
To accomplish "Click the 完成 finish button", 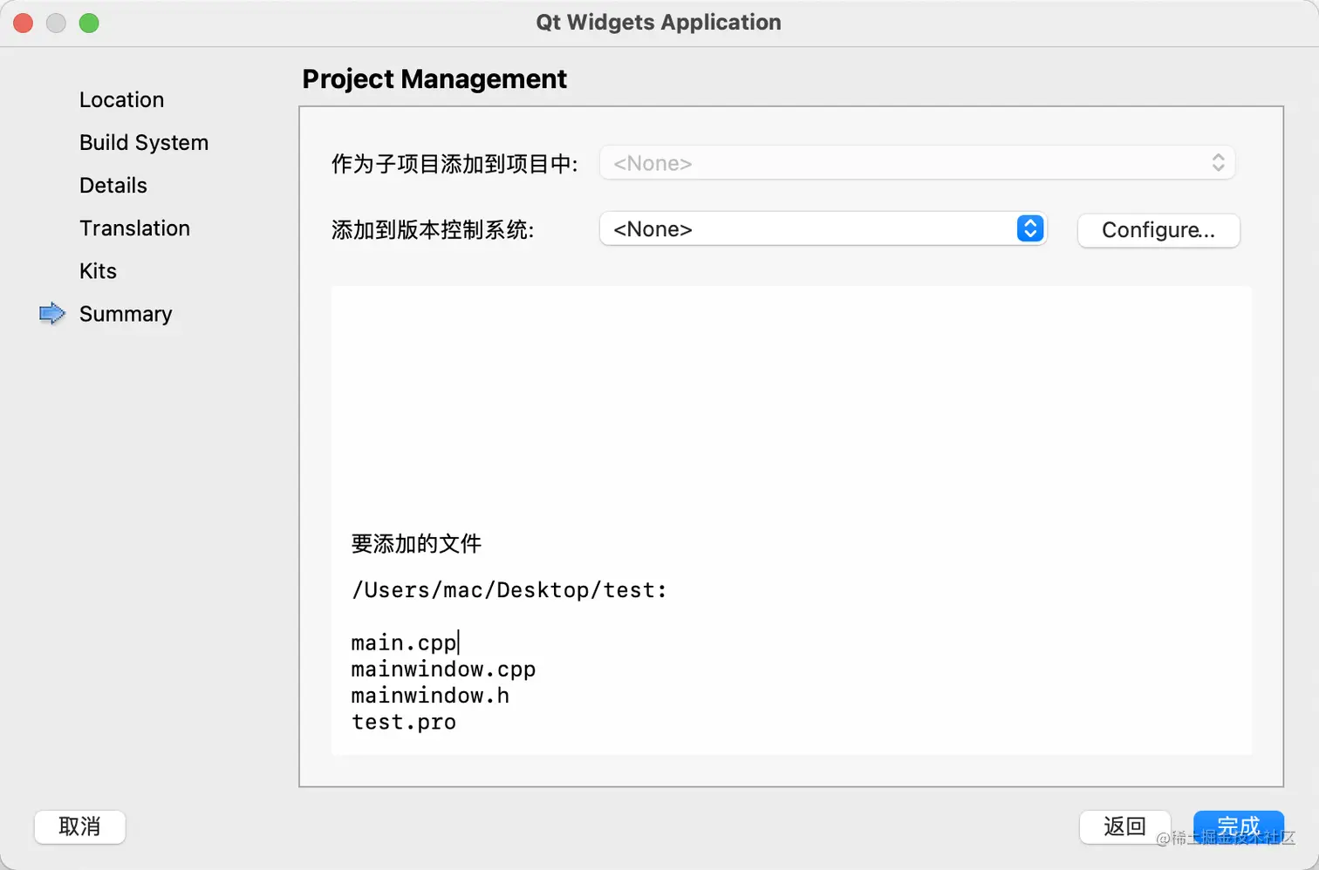I will (x=1239, y=826).
